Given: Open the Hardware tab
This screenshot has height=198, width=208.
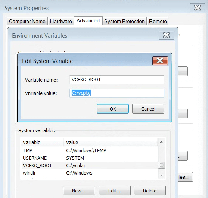Looking at the screenshot, I should point(61,21).
